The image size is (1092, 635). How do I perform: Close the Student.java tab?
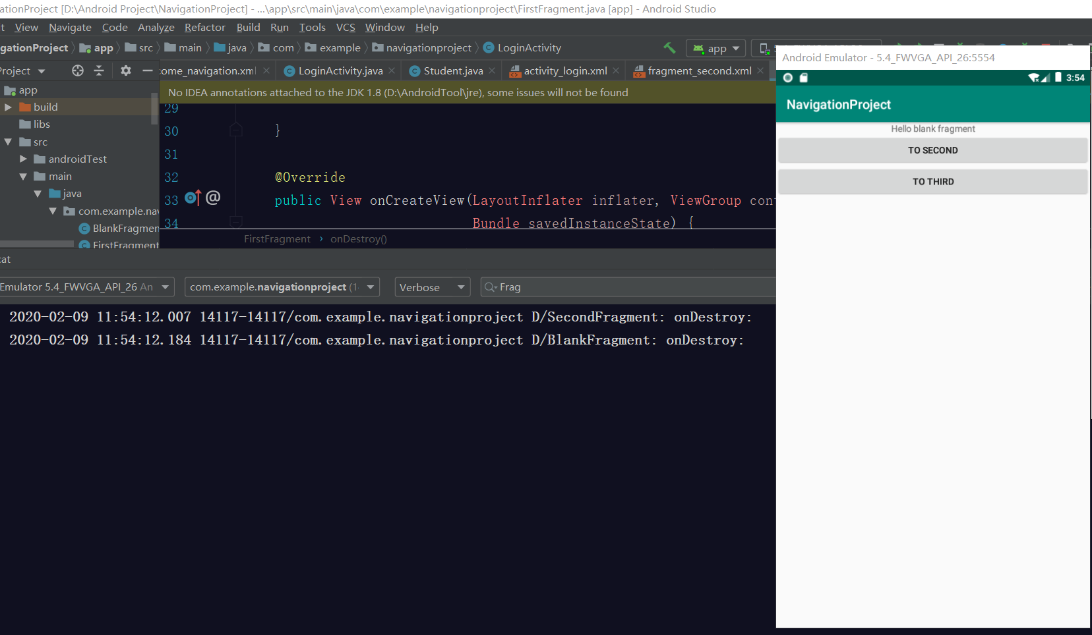click(492, 70)
